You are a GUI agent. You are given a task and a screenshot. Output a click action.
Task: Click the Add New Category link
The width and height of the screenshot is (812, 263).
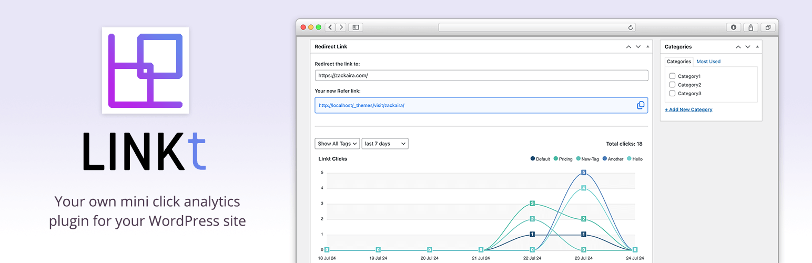click(688, 109)
